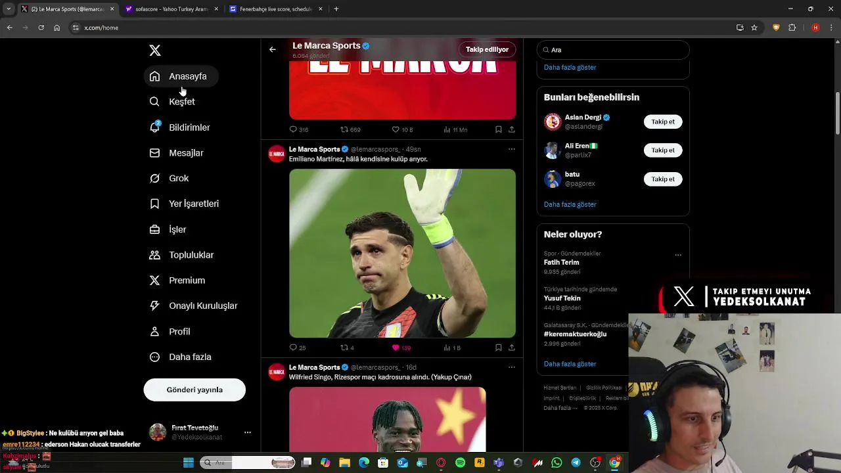The height and width of the screenshot is (473, 841).
Task: View stats of Martínez post showing 1 B
Action: 447,348
